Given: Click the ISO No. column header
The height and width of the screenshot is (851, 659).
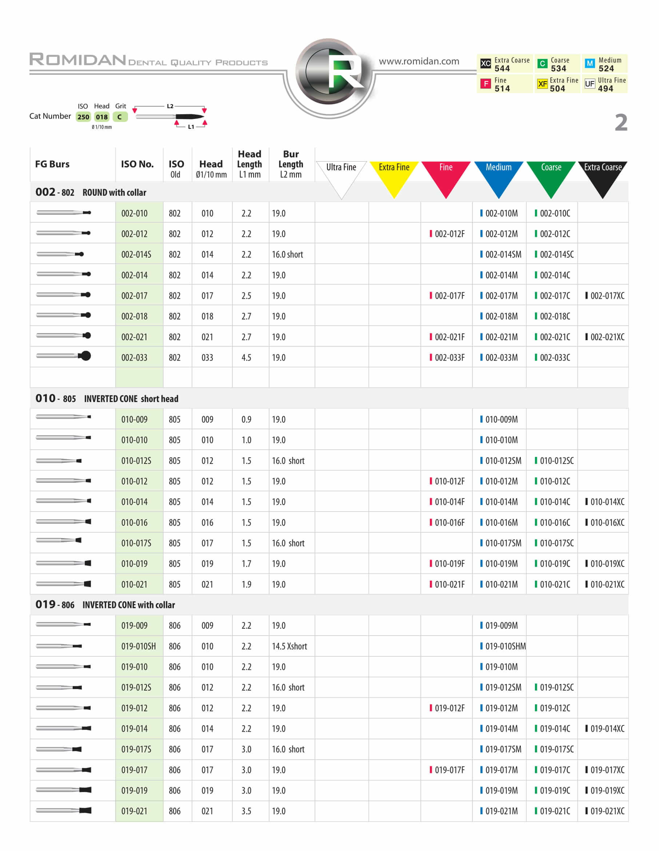Looking at the screenshot, I should click(x=137, y=164).
